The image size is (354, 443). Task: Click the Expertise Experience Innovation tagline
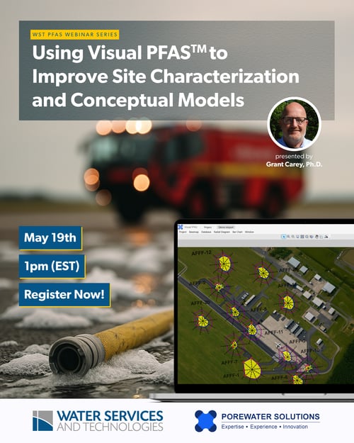(265, 427)
